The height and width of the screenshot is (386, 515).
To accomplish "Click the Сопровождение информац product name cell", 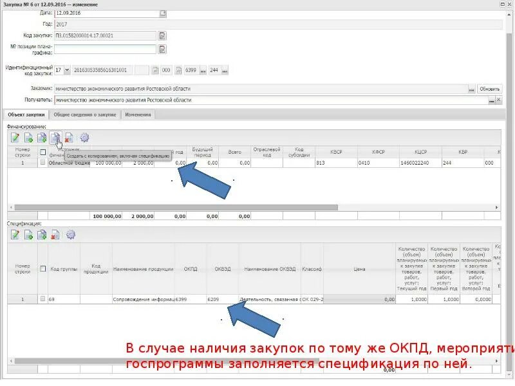I will [x=144, y=299].
